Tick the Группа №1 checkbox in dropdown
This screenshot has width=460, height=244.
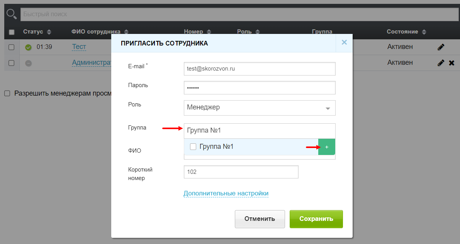[x=194, y=147]
